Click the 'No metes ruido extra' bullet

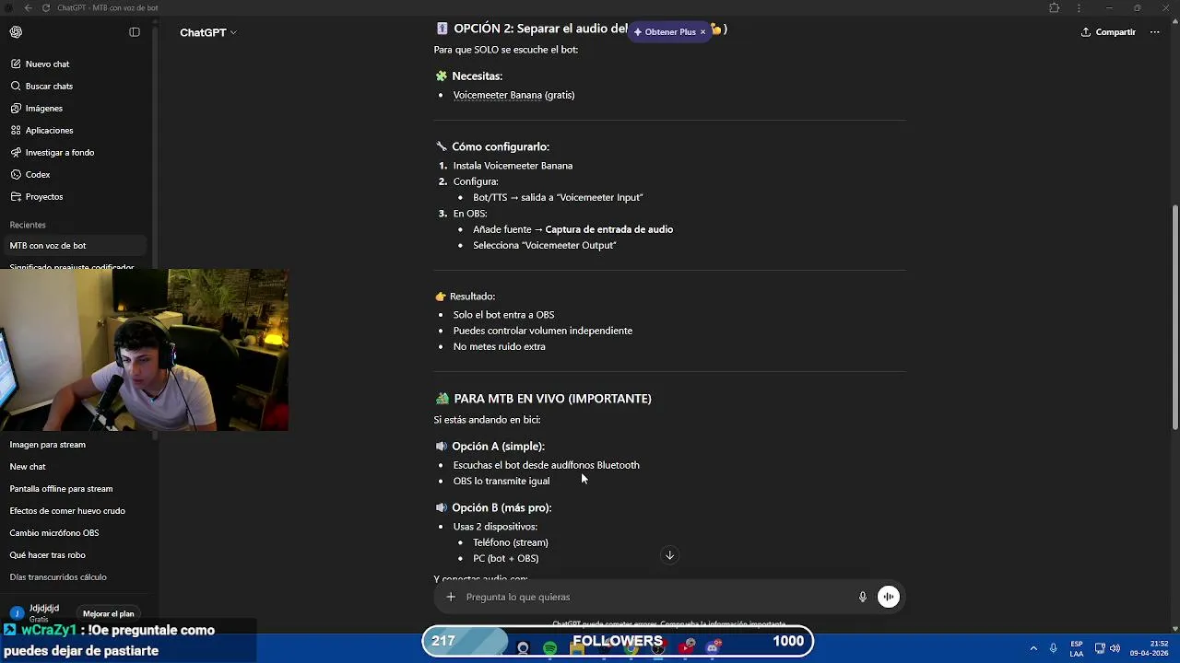499,347
